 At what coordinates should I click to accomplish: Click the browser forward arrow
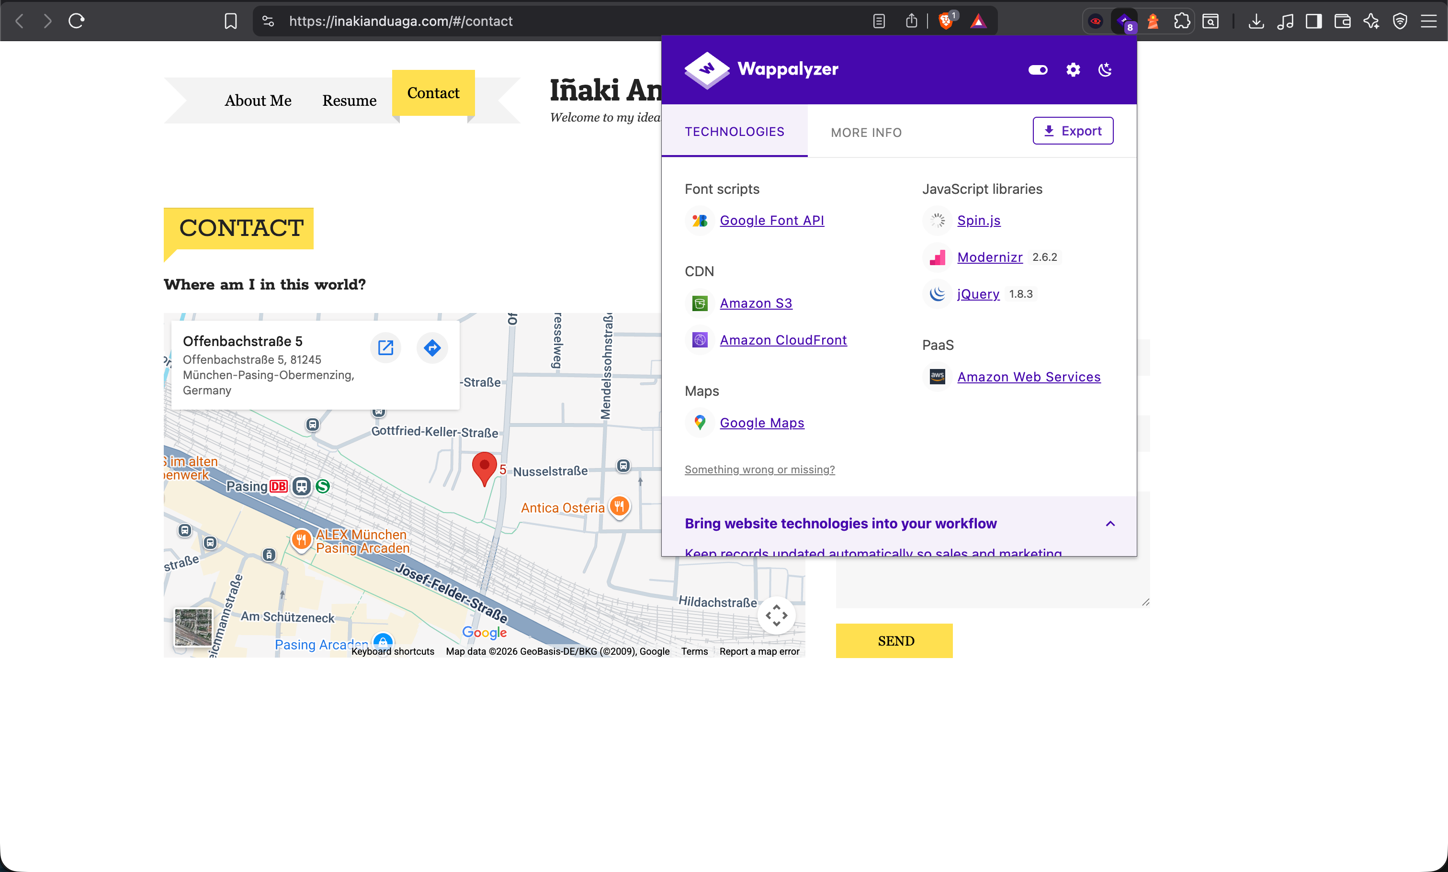47,21
